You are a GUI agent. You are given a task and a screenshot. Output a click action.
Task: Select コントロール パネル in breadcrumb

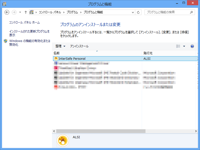click(50, 12)
